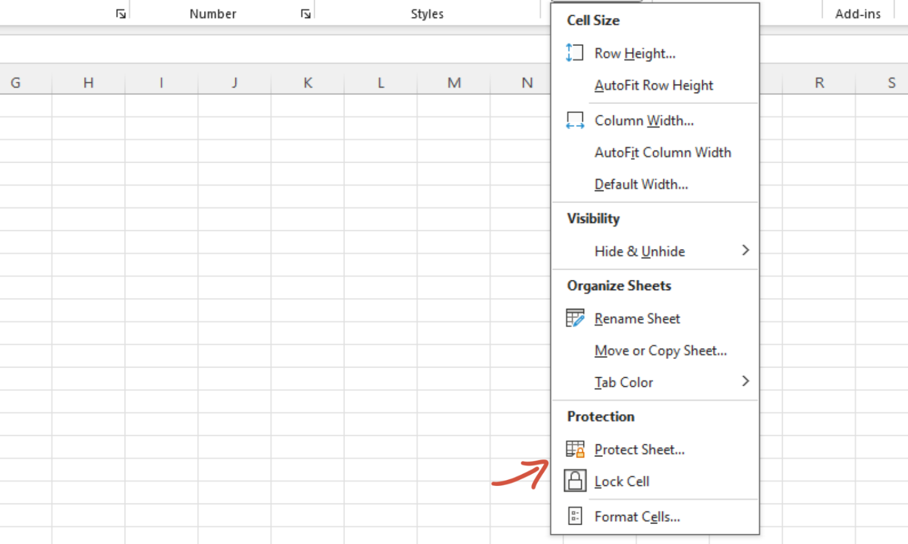
Task: Select column H header
Action: [88, 83]
